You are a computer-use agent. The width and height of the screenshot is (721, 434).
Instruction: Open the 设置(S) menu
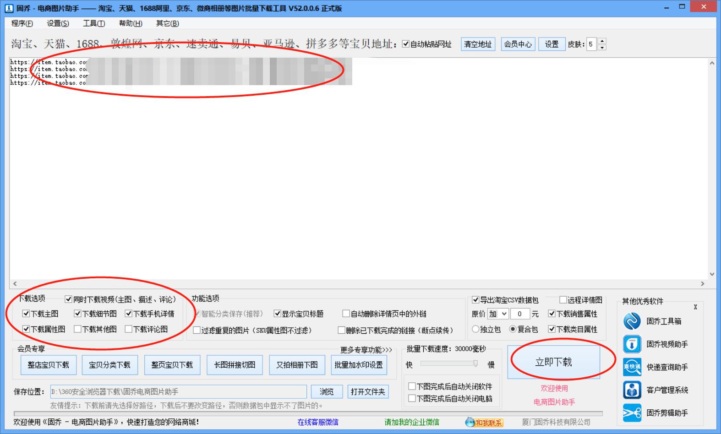coord(58,23)
